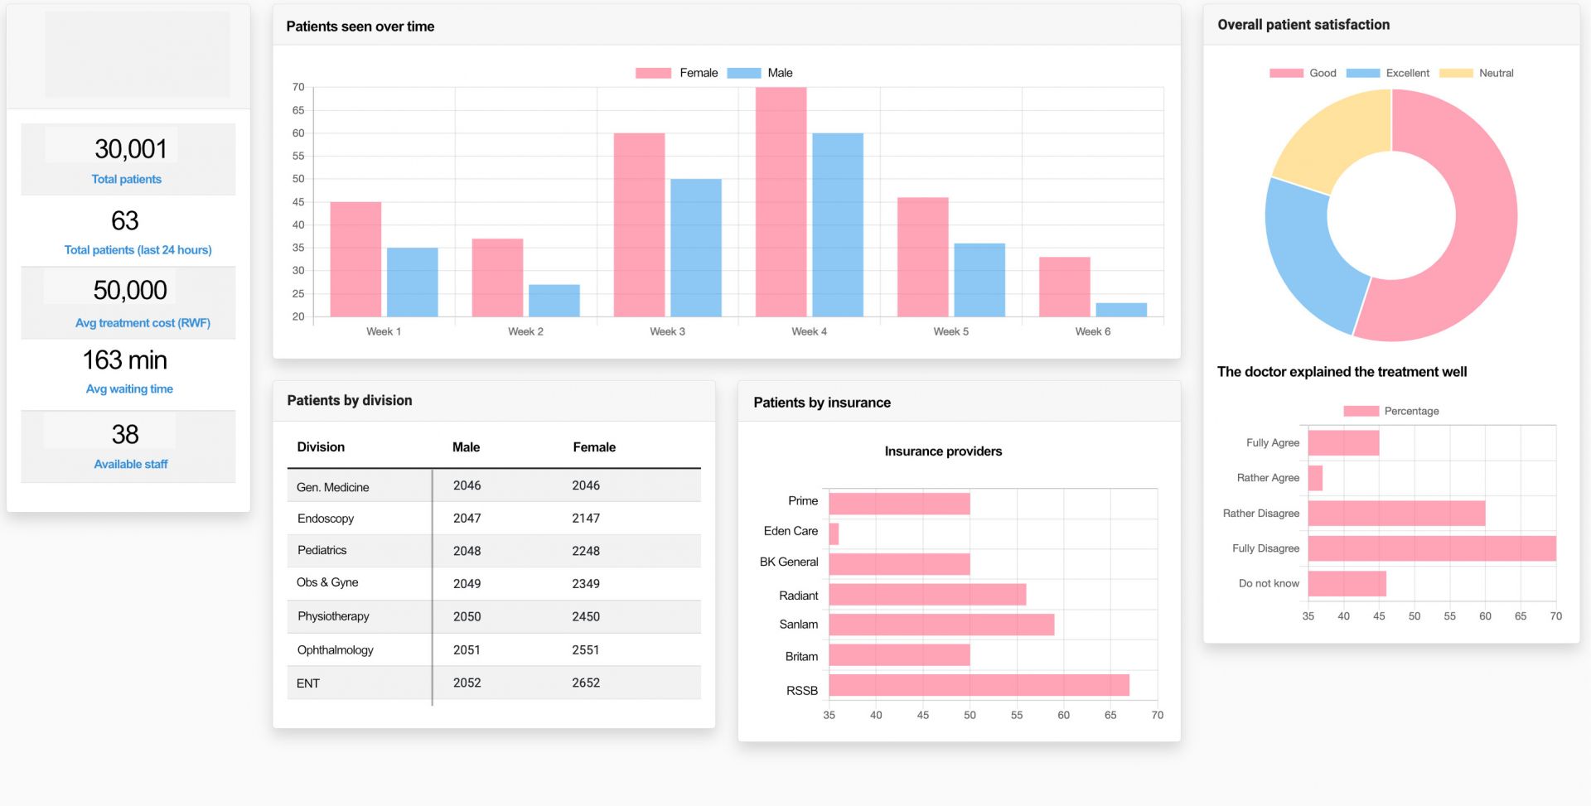This screenshot has width=1591, height=806.
Task: Open Total patients (last 24 hours) link
Action: tap(138, 250)
